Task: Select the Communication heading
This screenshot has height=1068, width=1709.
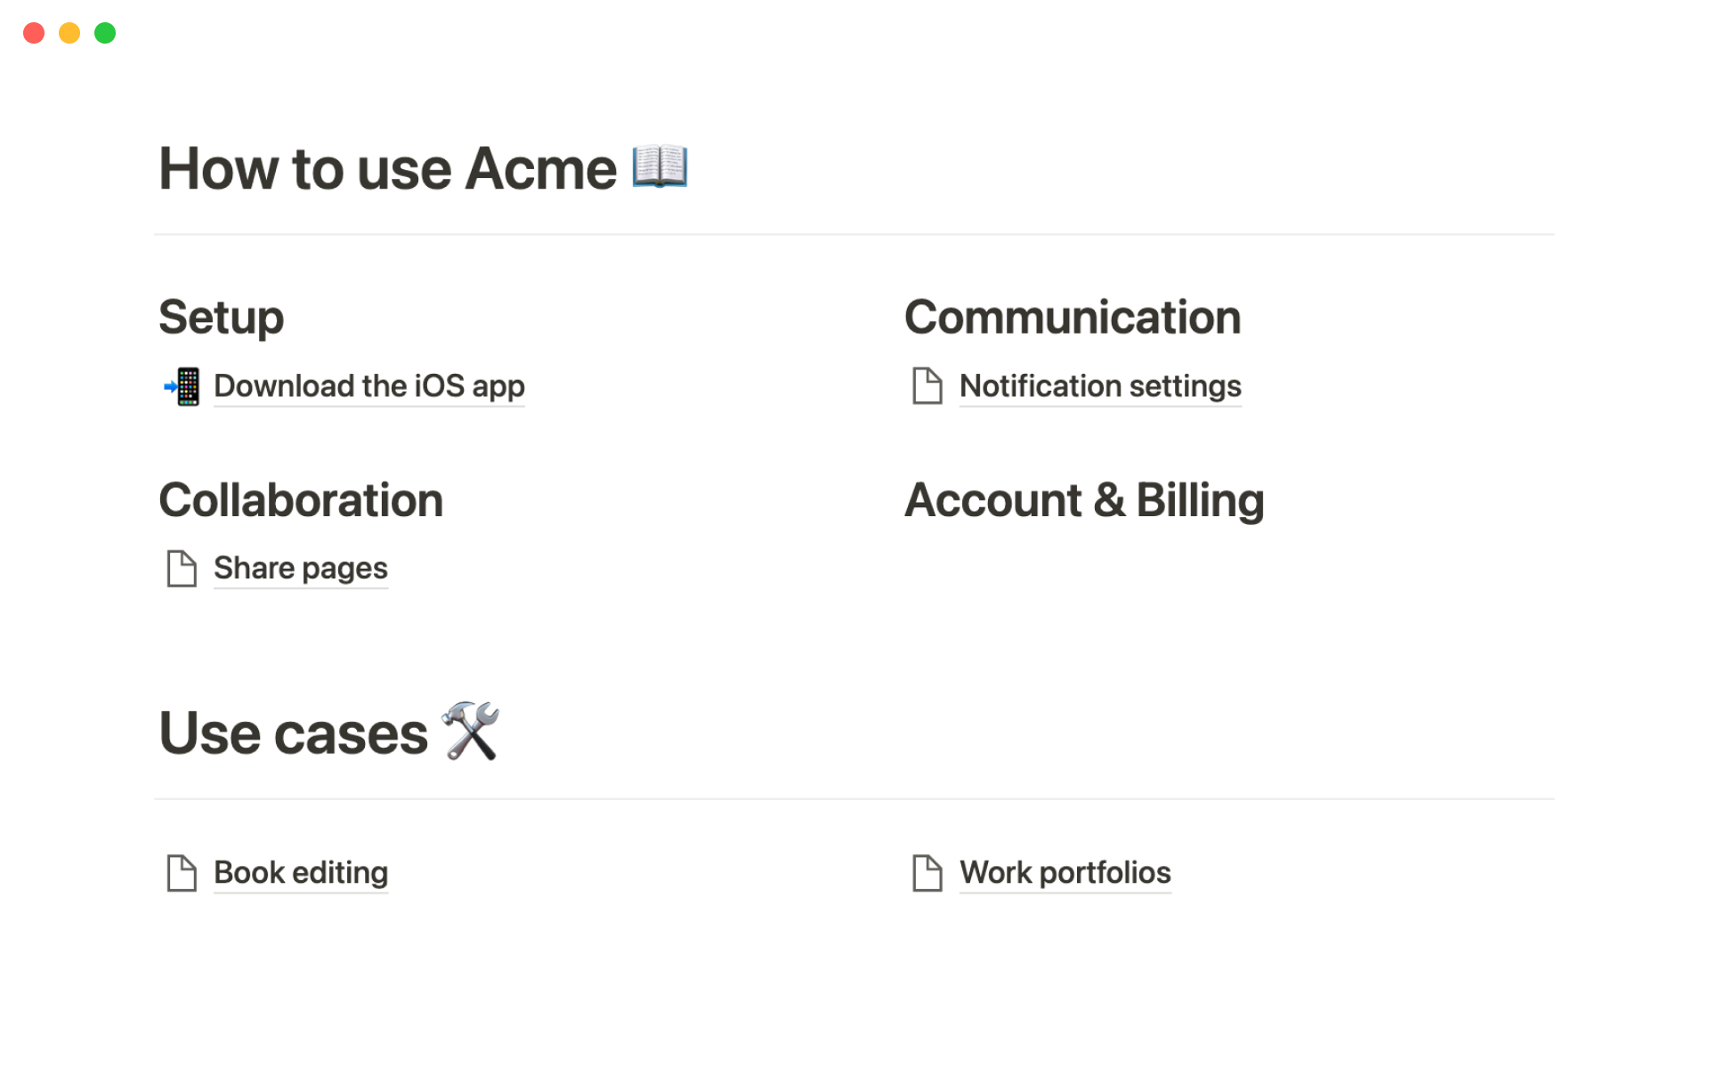Action: tap(1072, 318)
